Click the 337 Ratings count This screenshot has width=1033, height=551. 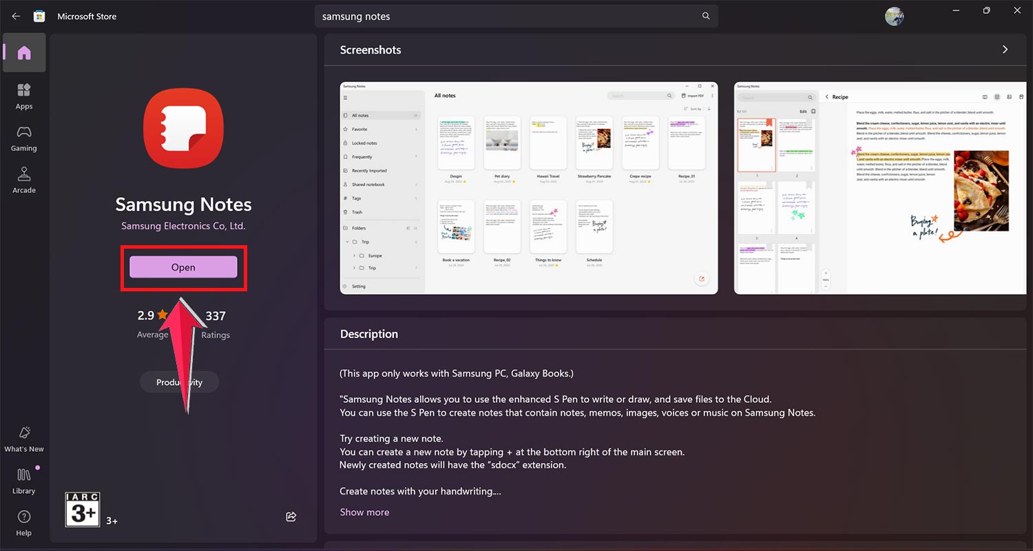coord(216,324)
